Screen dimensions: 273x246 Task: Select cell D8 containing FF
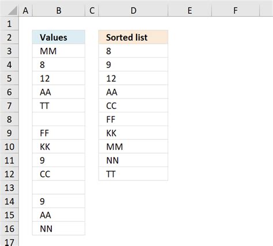pyautogui.click(x=133, y=119)
